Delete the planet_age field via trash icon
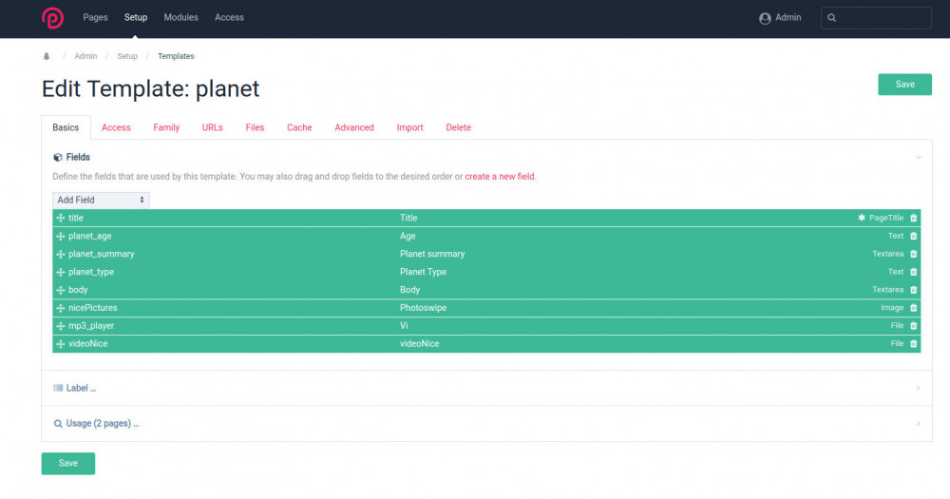The width and height of the screenshot is (950, 499). click(x=914, y=236)
